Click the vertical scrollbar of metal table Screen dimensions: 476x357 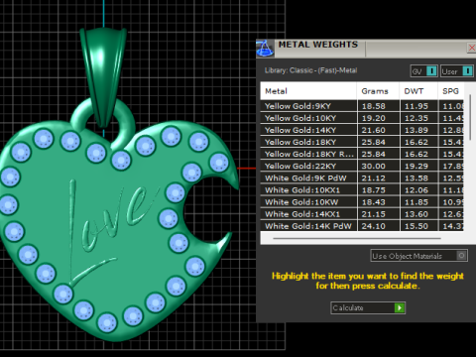tap(470, 117)
